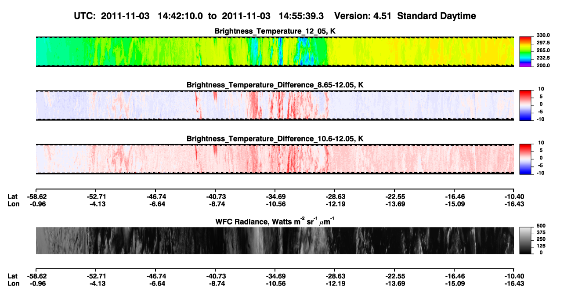
Task: Click the Brightness_Temperature_Difference_8.65-12.05 image strip
Action: tap(275, 105)
